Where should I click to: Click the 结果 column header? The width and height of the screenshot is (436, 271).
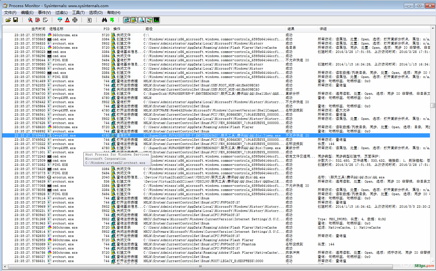click(x=301, y=29)
